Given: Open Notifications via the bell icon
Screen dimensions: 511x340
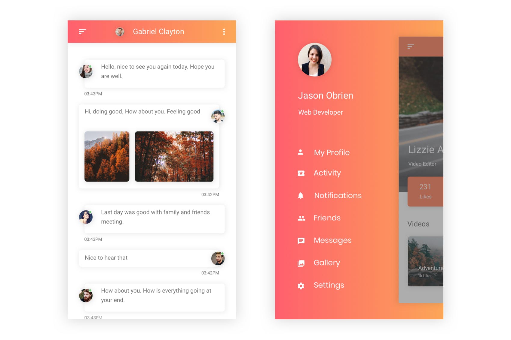Looking at the screenshot, I should click(301, 196).
